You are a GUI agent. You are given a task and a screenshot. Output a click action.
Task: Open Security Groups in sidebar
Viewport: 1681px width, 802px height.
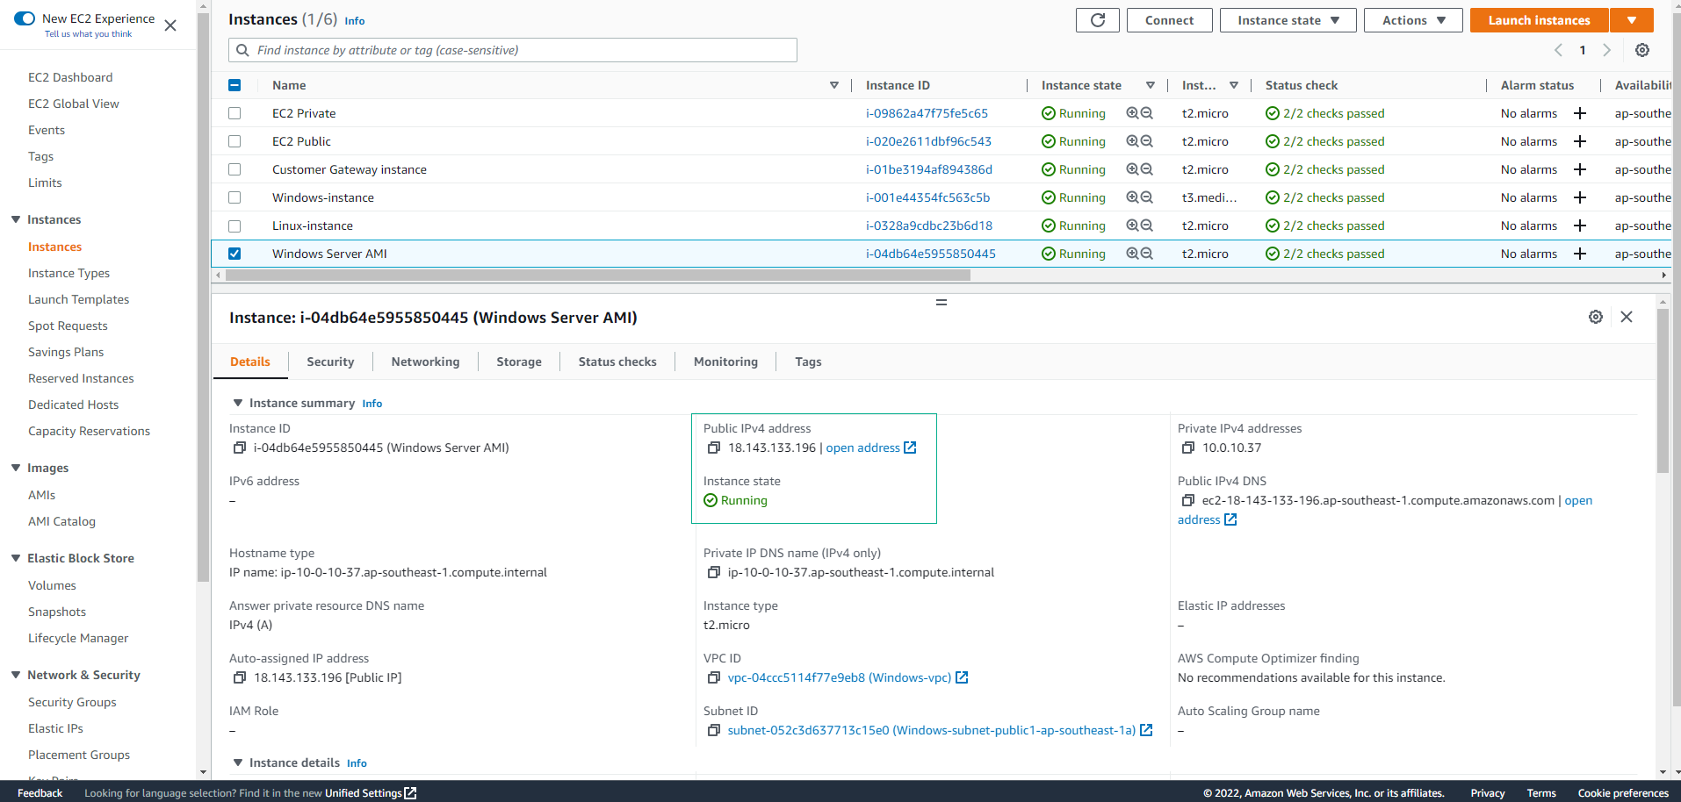(x=72, y=702)
